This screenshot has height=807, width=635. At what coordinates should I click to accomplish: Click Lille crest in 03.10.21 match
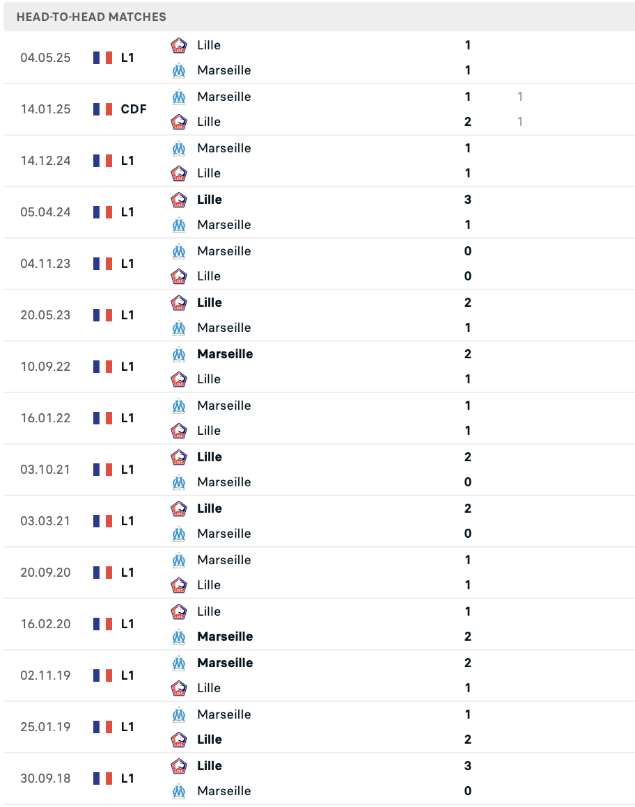(179, 457)
